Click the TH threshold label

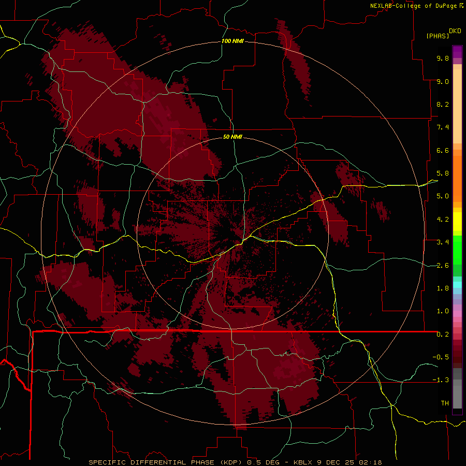point(445,403)
